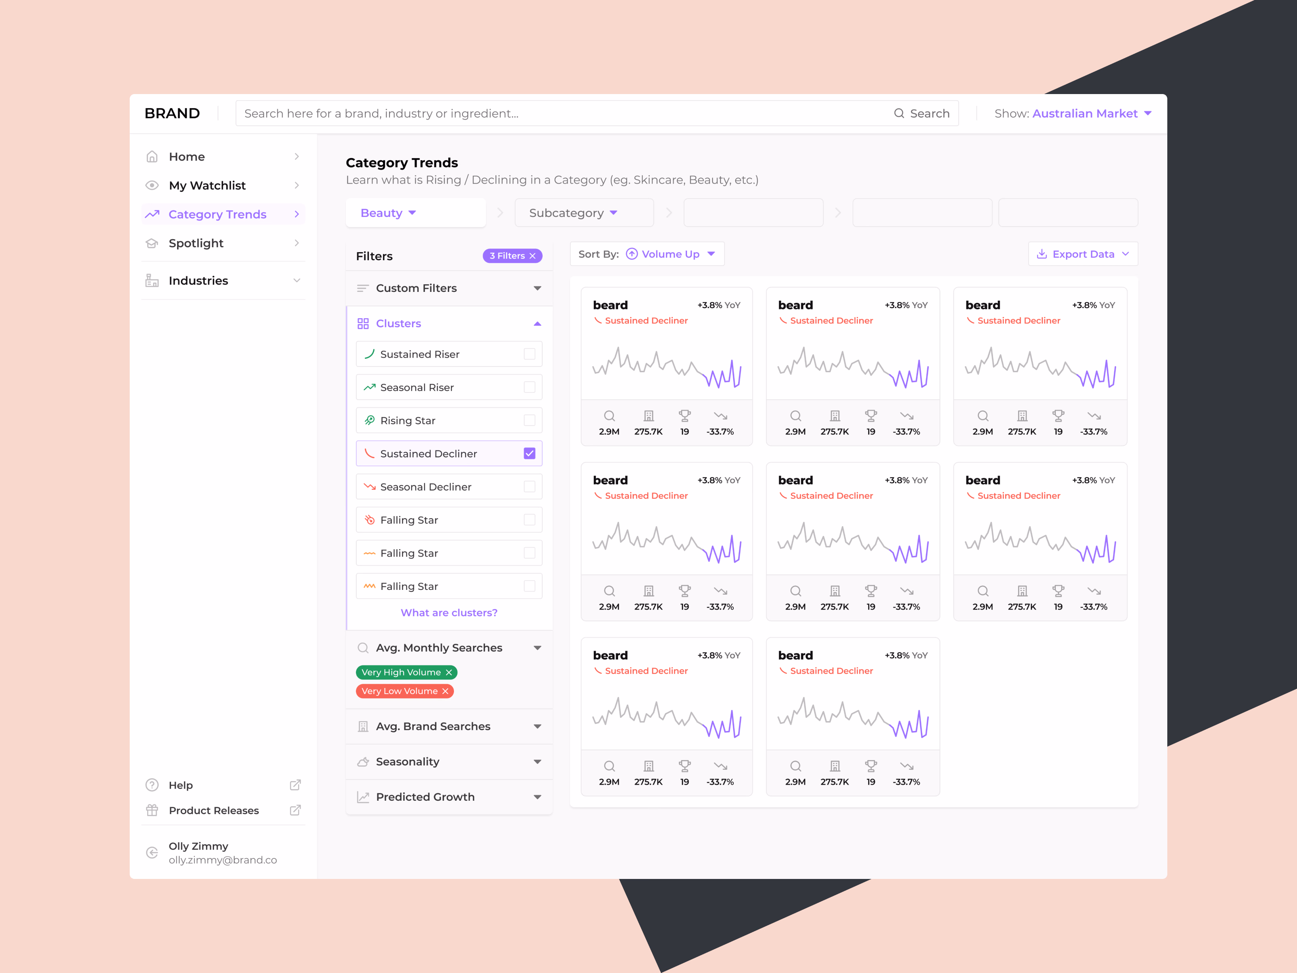
Task: Check the Rising Star cluster checkbox
Action: 529,420
